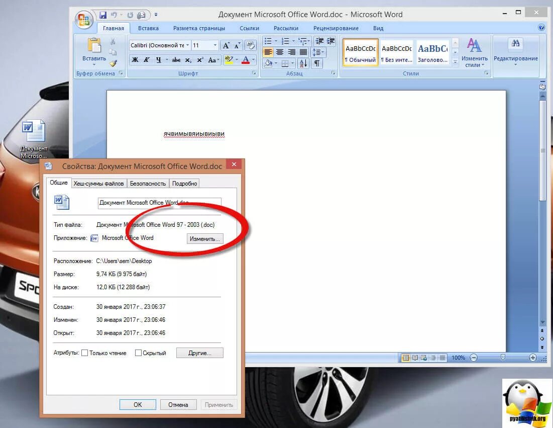Image resolution: width=553 pixels, height=428 pixels.
Task: Undo the last action in Word
Action: [x=114, y=15]
